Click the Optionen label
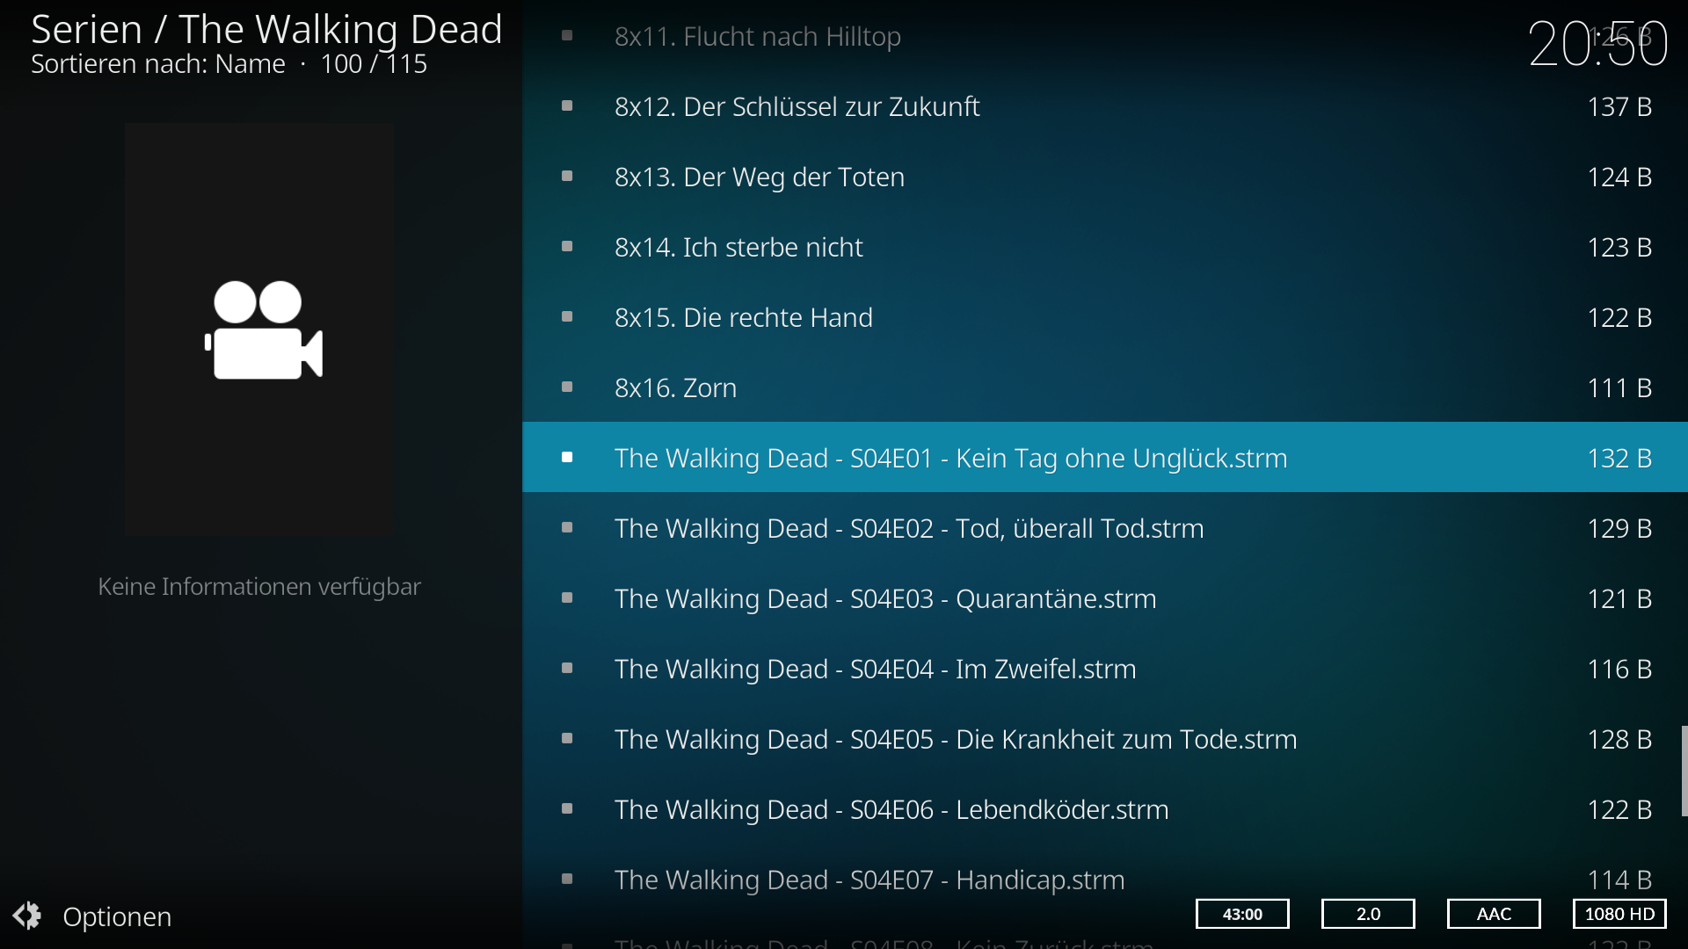 117,916
